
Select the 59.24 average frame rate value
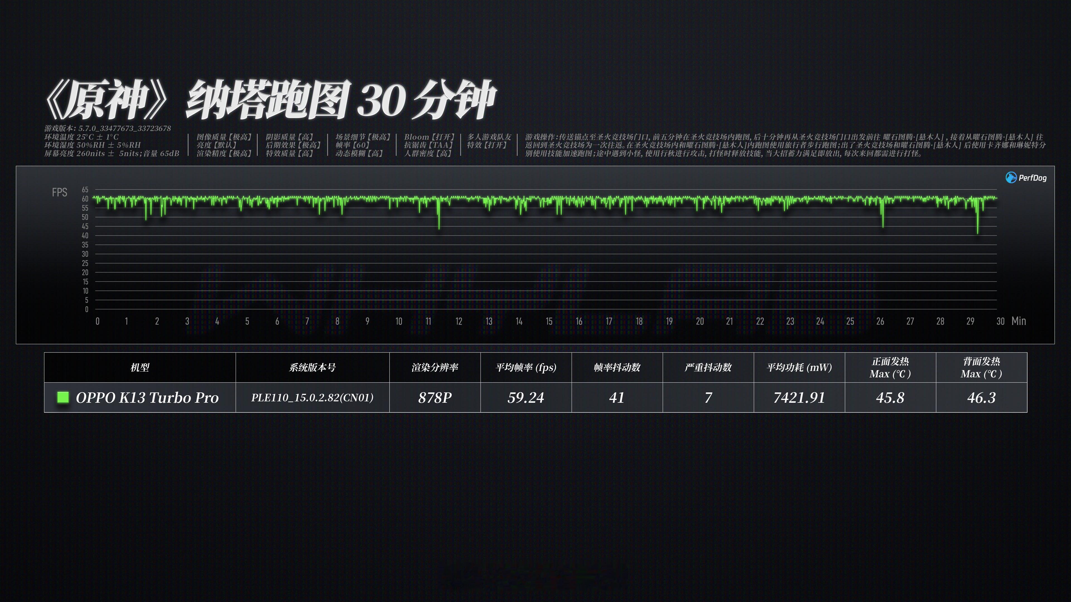click(x=526, y=398)
